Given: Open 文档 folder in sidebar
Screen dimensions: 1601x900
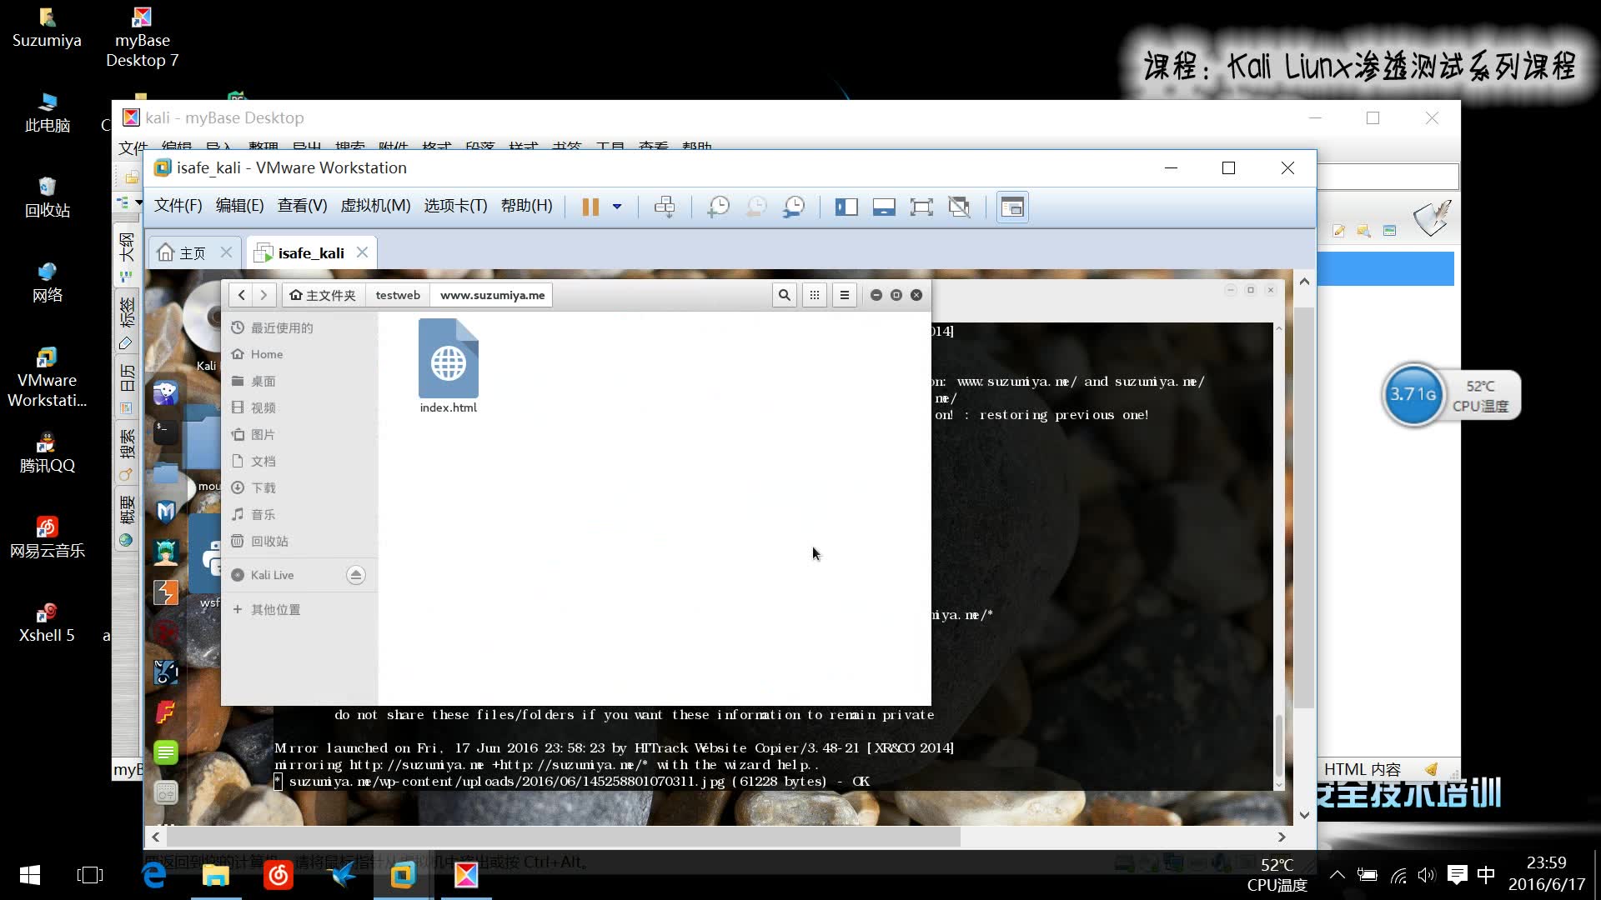Looking at the screenshot, I should [299, 461].
